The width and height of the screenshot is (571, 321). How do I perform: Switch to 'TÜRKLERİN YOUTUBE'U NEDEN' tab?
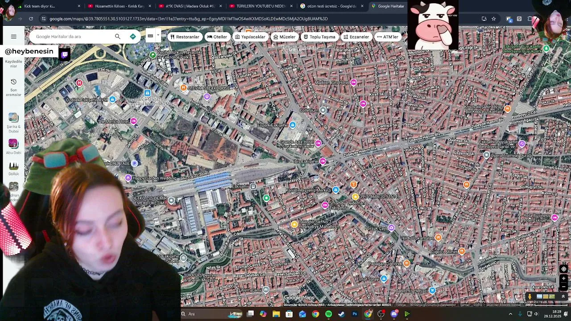pos(261,6)
